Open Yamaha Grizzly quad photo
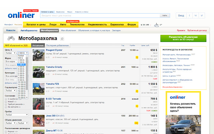214x134 pixels. (39, 72)
